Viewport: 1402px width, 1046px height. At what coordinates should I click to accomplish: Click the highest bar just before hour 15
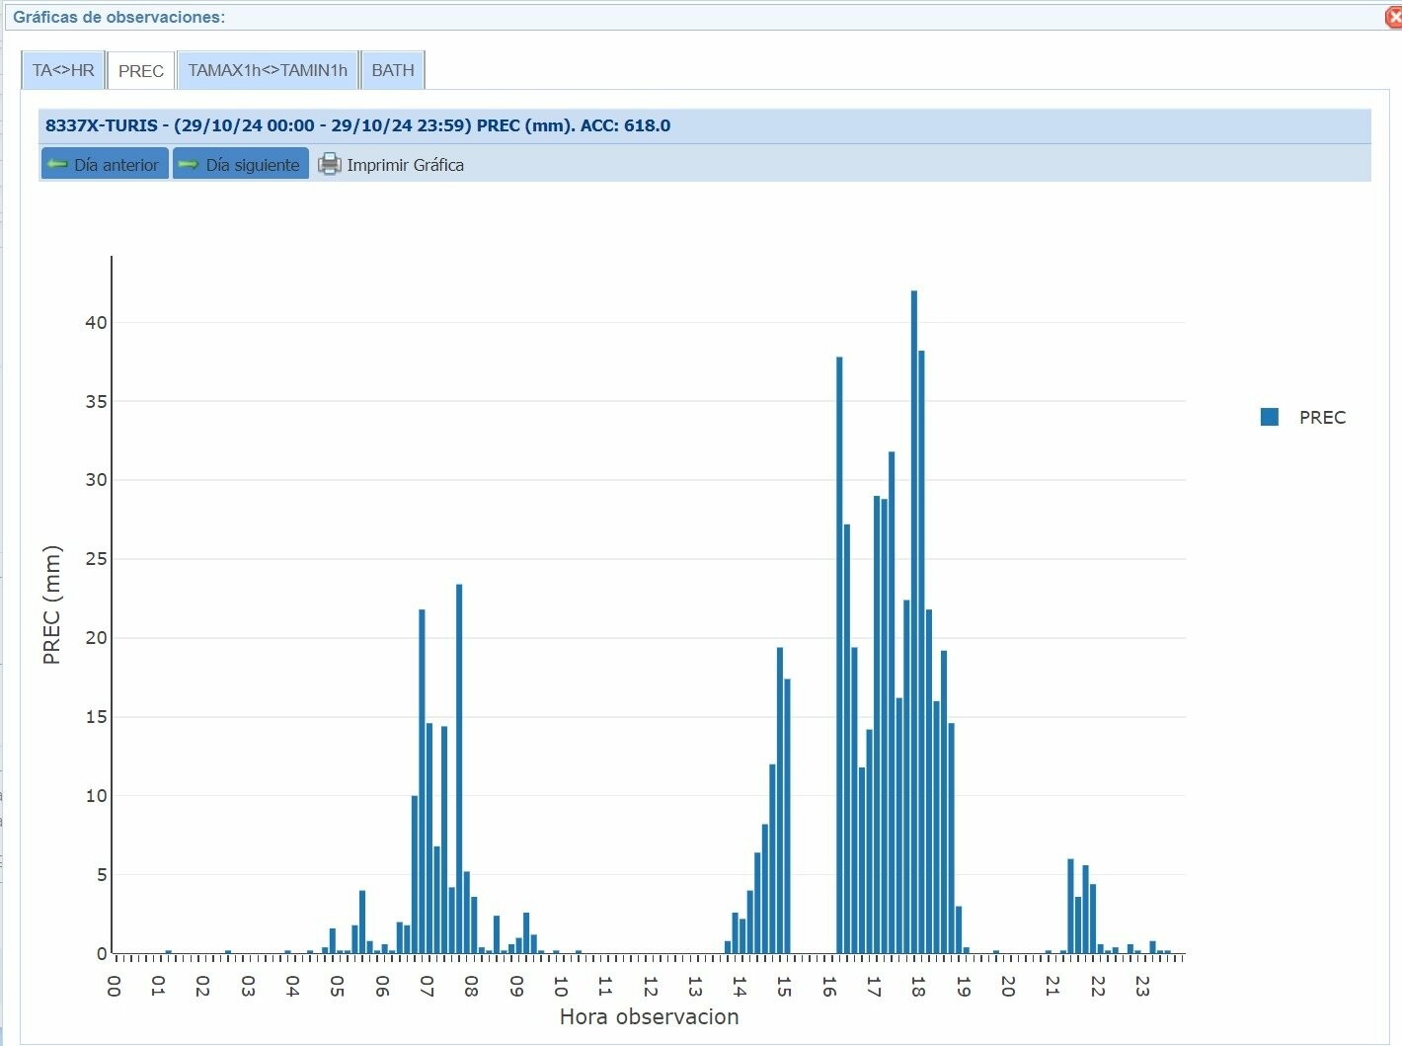tap(780, 800)
